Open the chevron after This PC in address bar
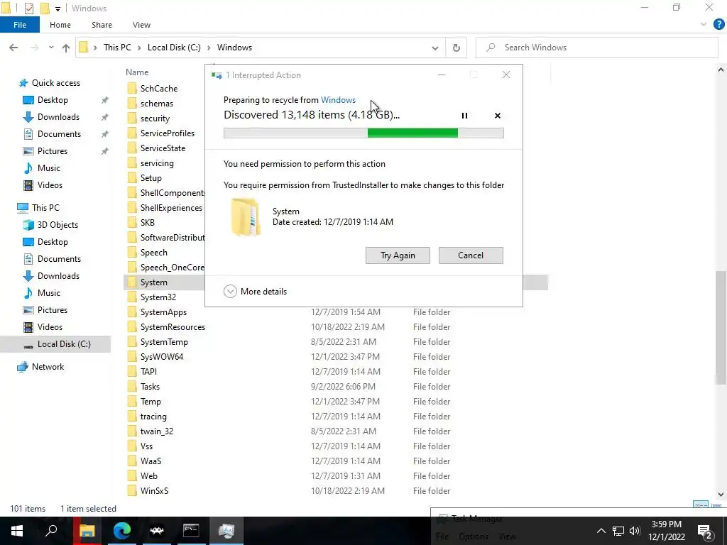The image size is (727, 545). tap(139, 48)
